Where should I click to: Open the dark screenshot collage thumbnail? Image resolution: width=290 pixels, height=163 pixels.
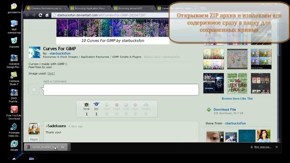coord(261,83)
